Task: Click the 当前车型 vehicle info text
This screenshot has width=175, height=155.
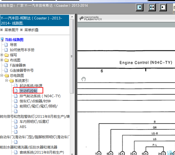Action: (44, 5)
